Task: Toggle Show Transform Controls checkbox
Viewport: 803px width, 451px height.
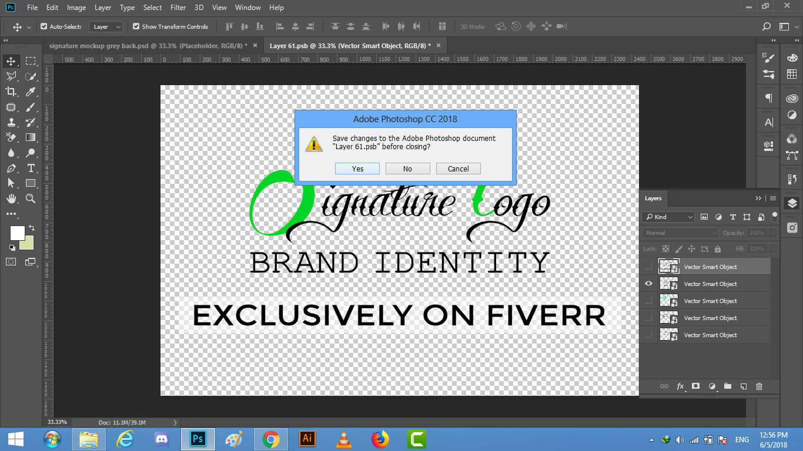Action: click(x=136, y=26)
